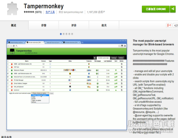Image resolution: width=178 pixels, height=138 pixels.
Task: Click the 来自 tampermonkey.net source text
Action: [71, 12]
